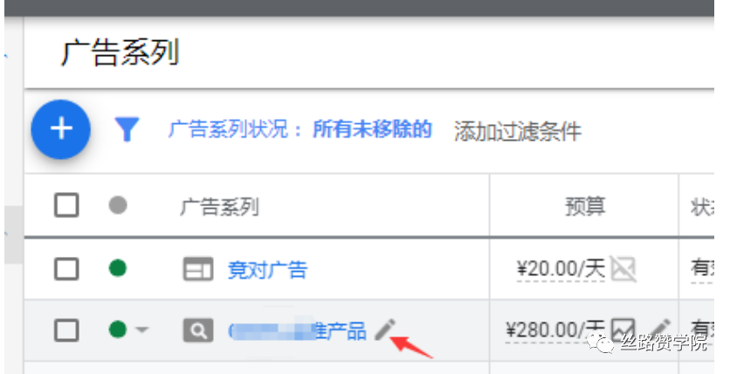This screenshot has height=374, width=730.
Task: Open the 竞对广告 campaign link
Action: (268, 270)
